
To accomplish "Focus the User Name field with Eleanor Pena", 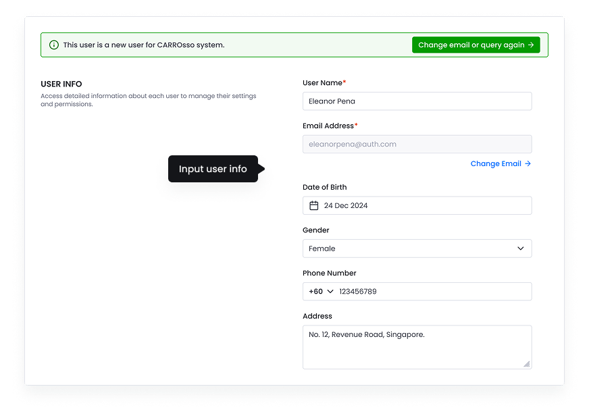I will (x=417, y=101).
